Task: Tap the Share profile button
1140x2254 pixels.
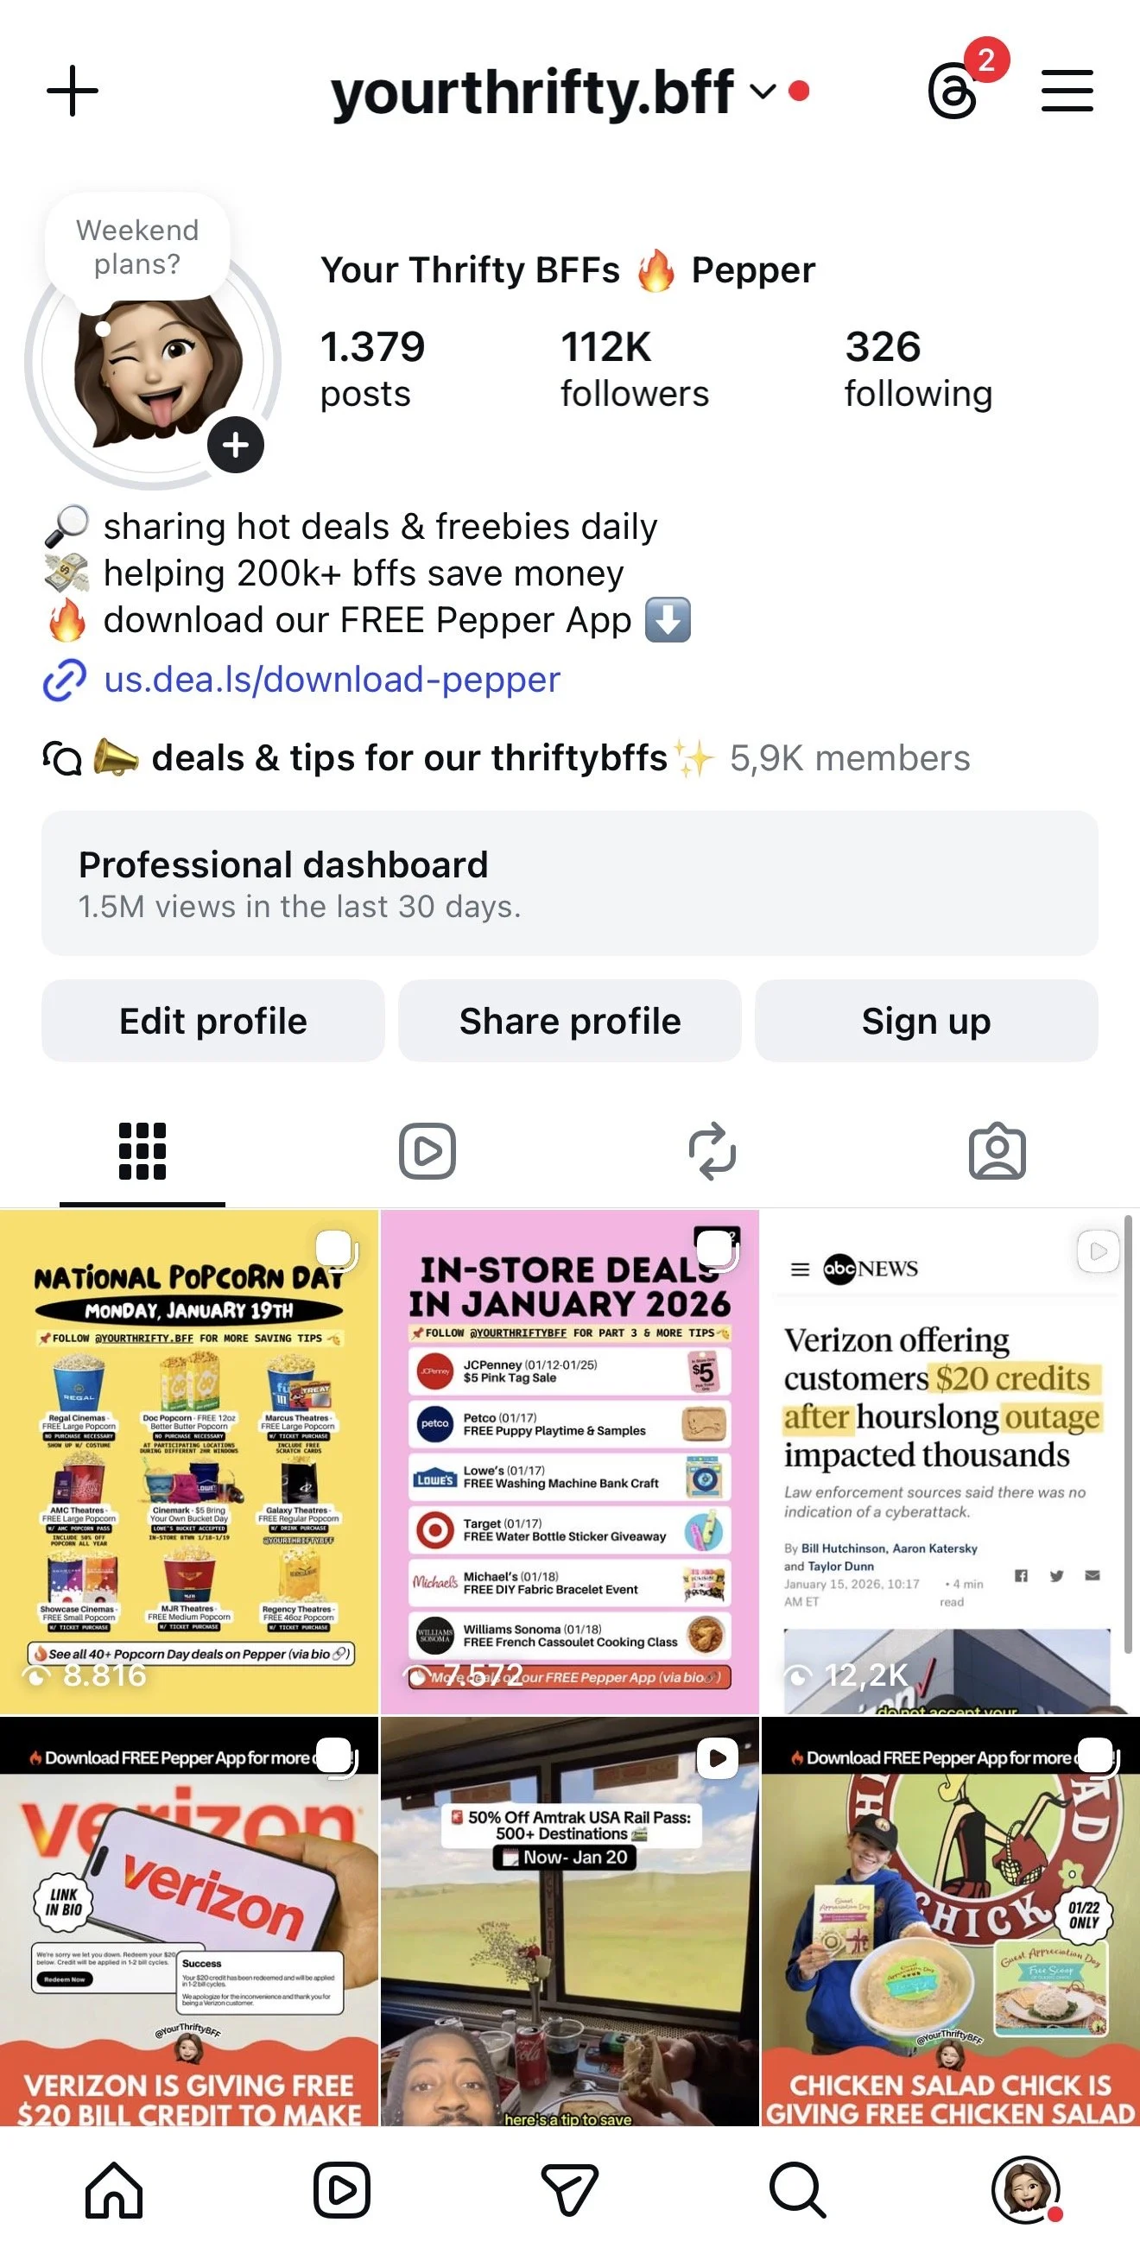Action: click(x=569, y=1020)
